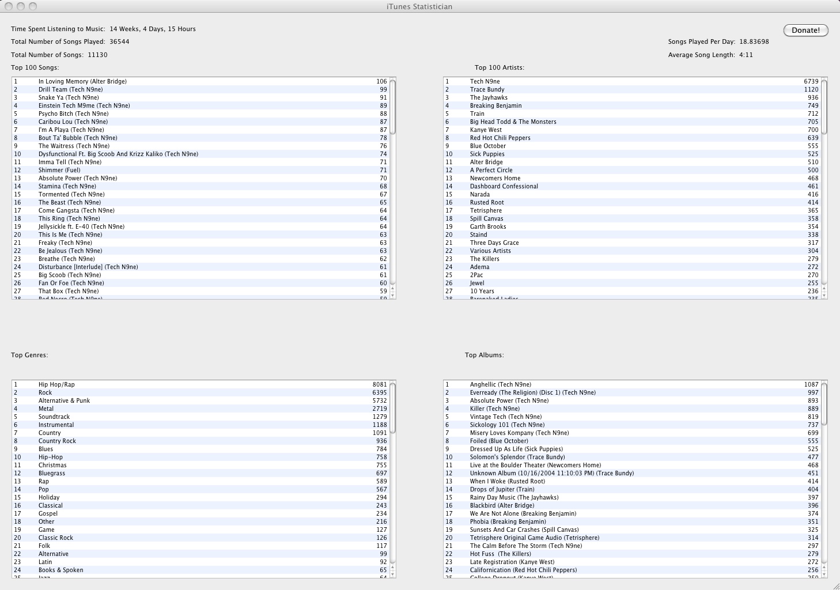Viewport: 840px width, 590px height.
Task: Select song 'In Loving Memory (Alter Bridge)'
Action: click(x=200, y=81)
